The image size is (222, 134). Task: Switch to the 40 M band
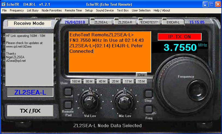click(102, 81)
